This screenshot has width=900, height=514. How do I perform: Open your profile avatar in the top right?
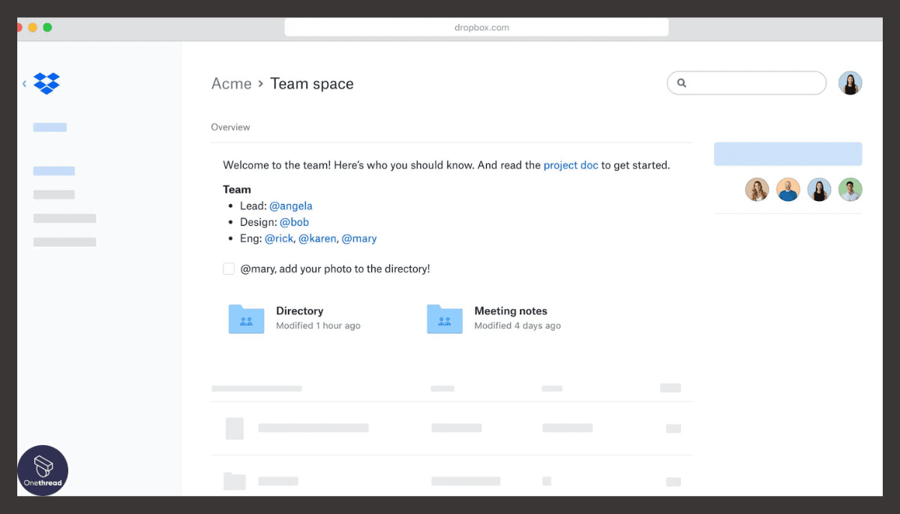850,83
